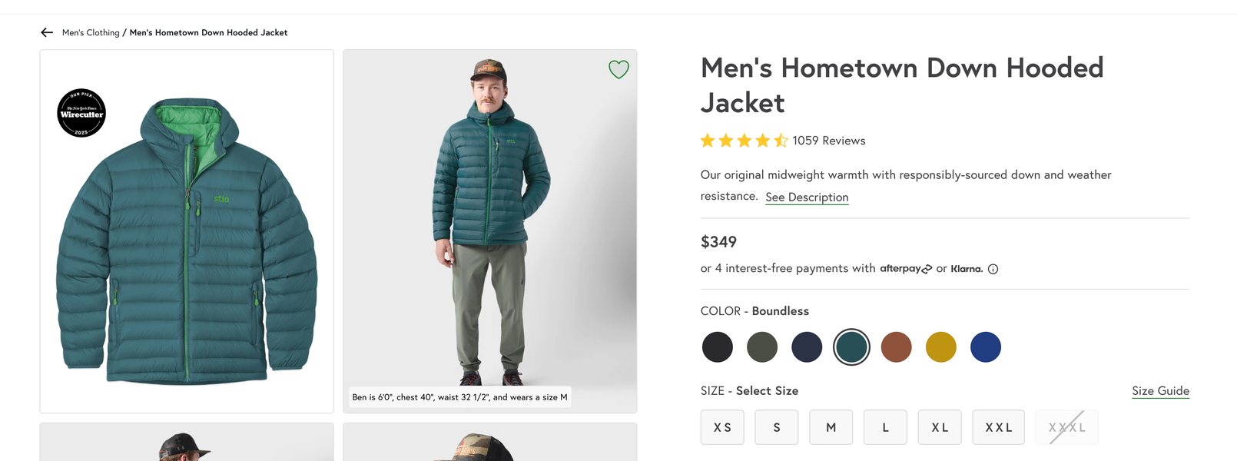Click the Wirecutter Our Pick badge
This screenshot has height=461, width=1237.
[x=81, y=112]
